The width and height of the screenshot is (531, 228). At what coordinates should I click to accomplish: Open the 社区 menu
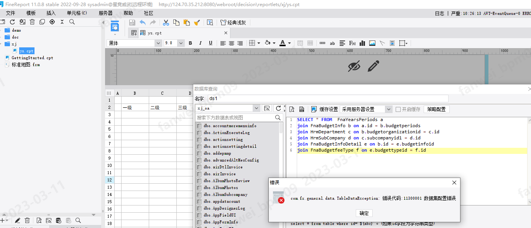149,13
